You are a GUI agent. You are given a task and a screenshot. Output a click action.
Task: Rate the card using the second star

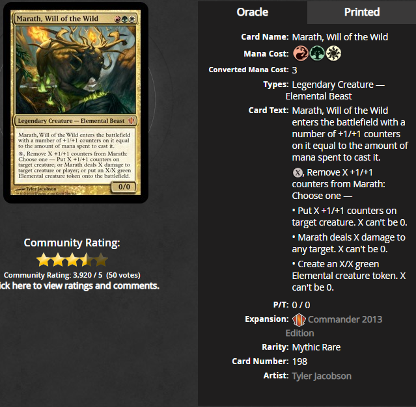(x=58, y=260)
